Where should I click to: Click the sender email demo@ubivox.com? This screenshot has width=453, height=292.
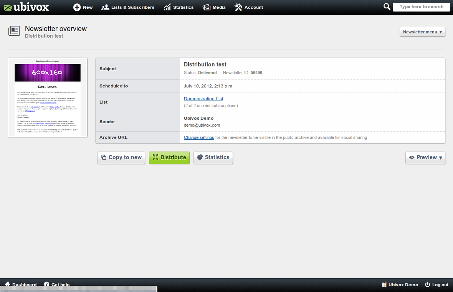(202, 125)
